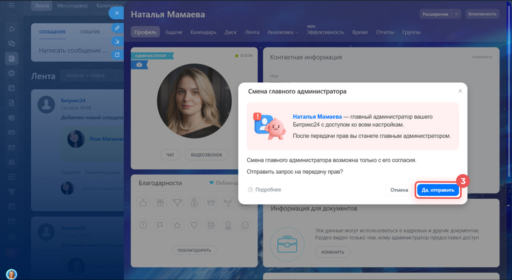Copy profile link via the chain icon
This screenshot has height=280, width=512.
pos(117,28)
